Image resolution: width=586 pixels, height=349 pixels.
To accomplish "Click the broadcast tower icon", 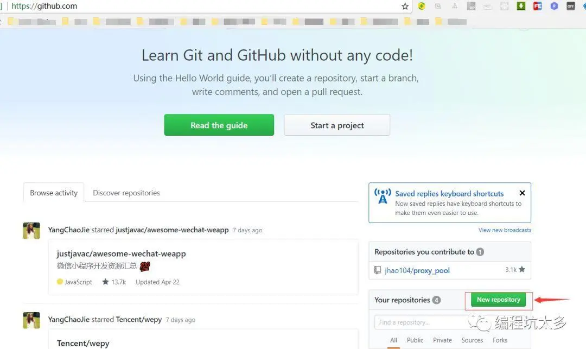I will [383, 196].
